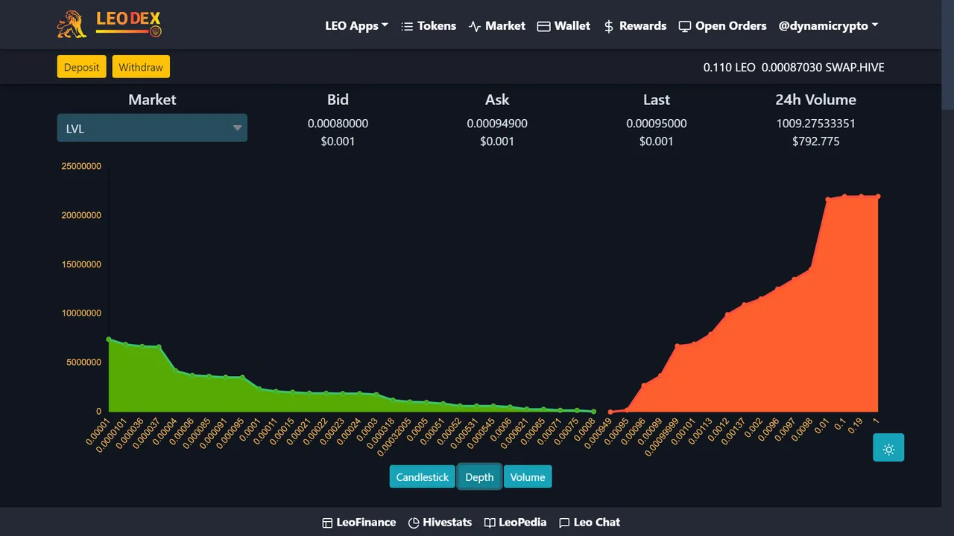This screenshot has height=536, width=954.
Task: Click the LeoPedia book icon
Action: pyautogui.click(x=490, y=523)
